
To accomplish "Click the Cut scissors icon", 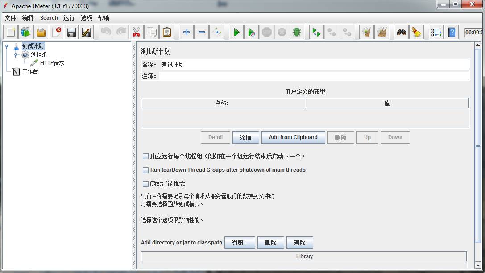I will pyautogui.click(x=137, y=32).
